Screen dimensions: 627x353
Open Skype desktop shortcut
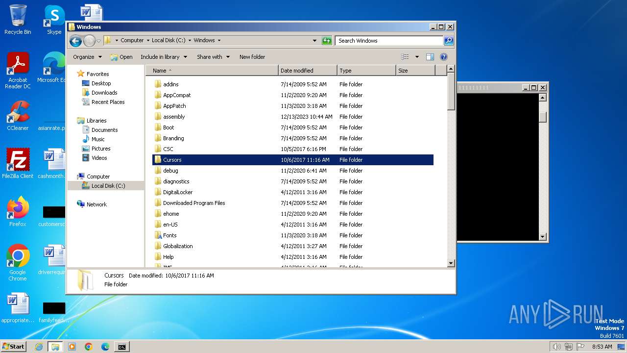point(54,20)
